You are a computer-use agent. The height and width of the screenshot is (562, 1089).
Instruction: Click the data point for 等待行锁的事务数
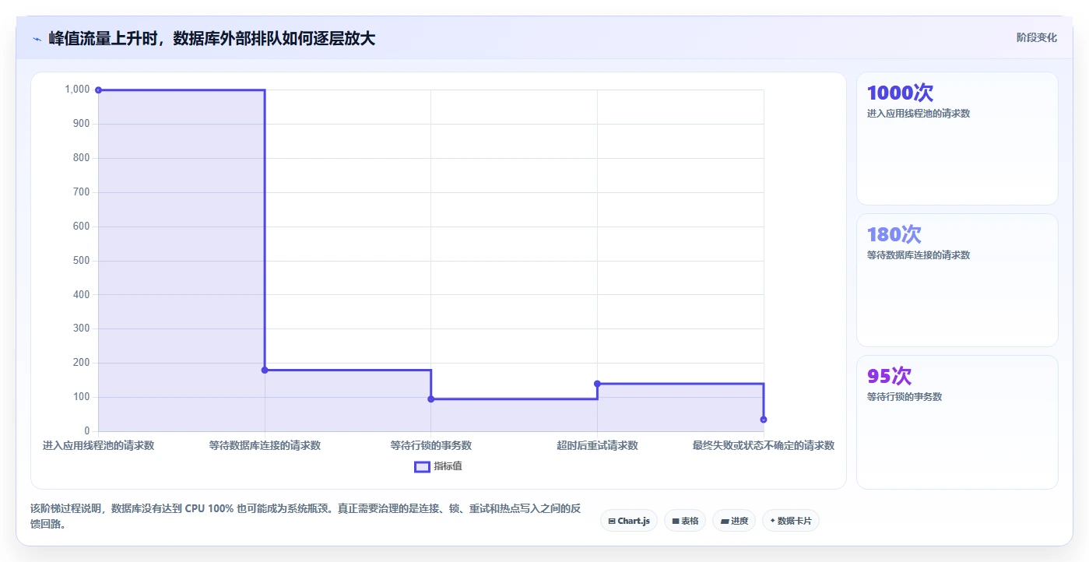pos(430,399)
